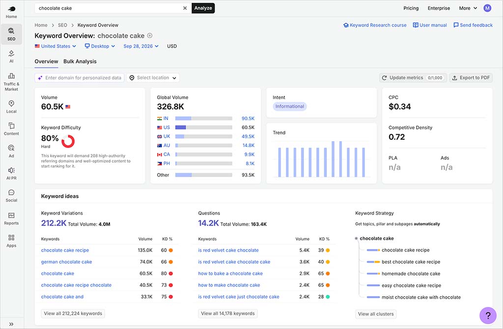Image resolution: width=503 pixels, height=329 pixels.
Task: Open the Desktop device dropdown
Action: click(100, 46)
